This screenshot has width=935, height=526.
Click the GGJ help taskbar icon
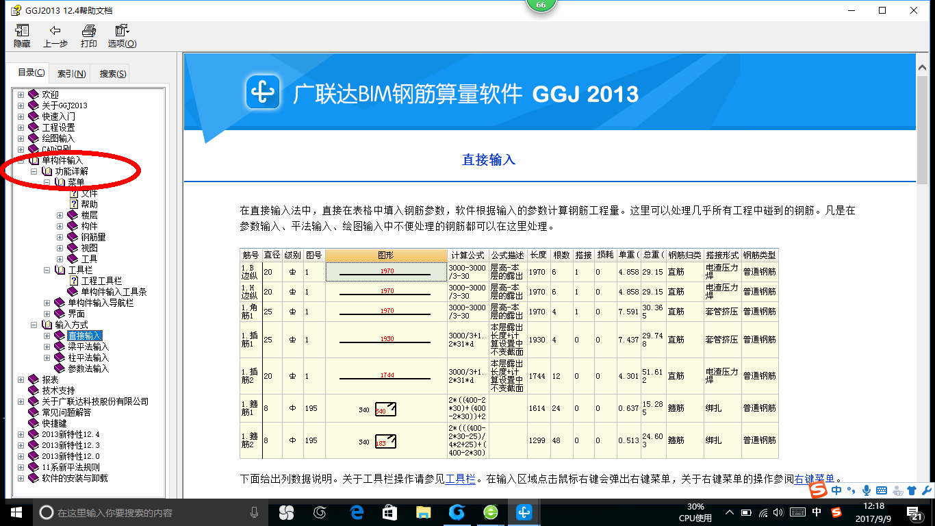(525, 512)
